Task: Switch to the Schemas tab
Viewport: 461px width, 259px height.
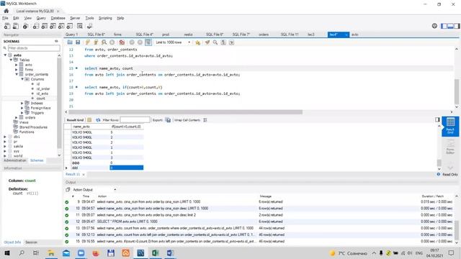Action: tap(37, 160)
